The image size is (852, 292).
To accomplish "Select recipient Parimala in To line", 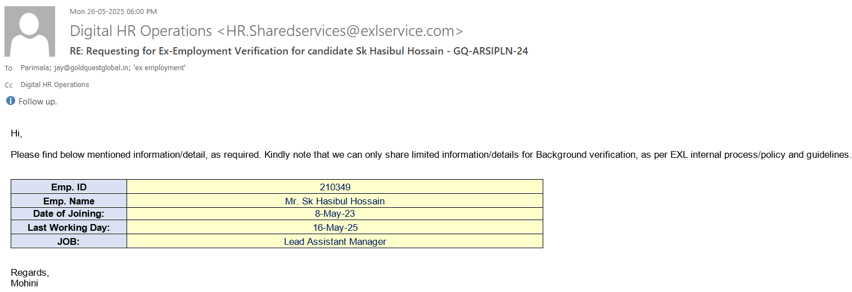I will [x=34, y=68].
